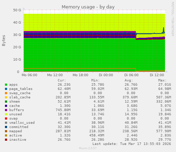Viewport: 176px width, 152px height.
Task: Click the 'mapped' legend label
Action: pos(16,131)
